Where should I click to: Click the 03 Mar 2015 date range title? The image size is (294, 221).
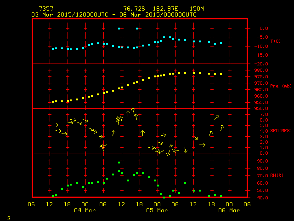click(113, 15)
